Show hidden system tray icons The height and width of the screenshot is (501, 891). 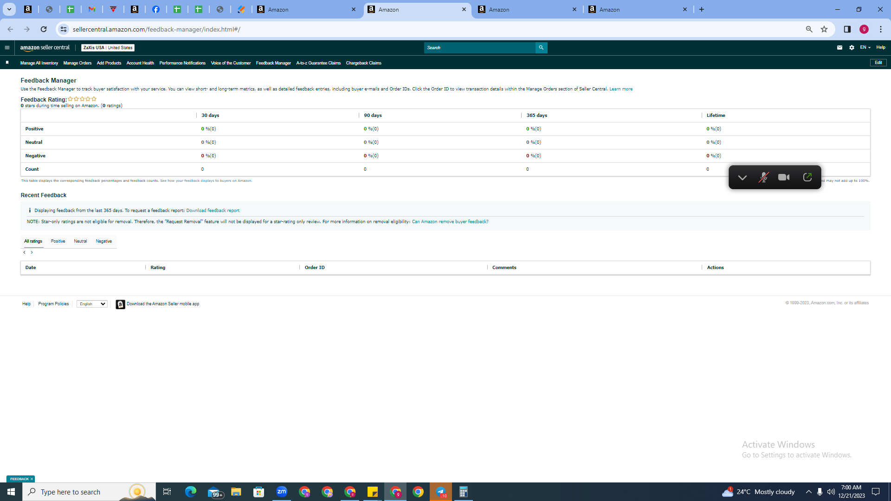coord(809,492)
